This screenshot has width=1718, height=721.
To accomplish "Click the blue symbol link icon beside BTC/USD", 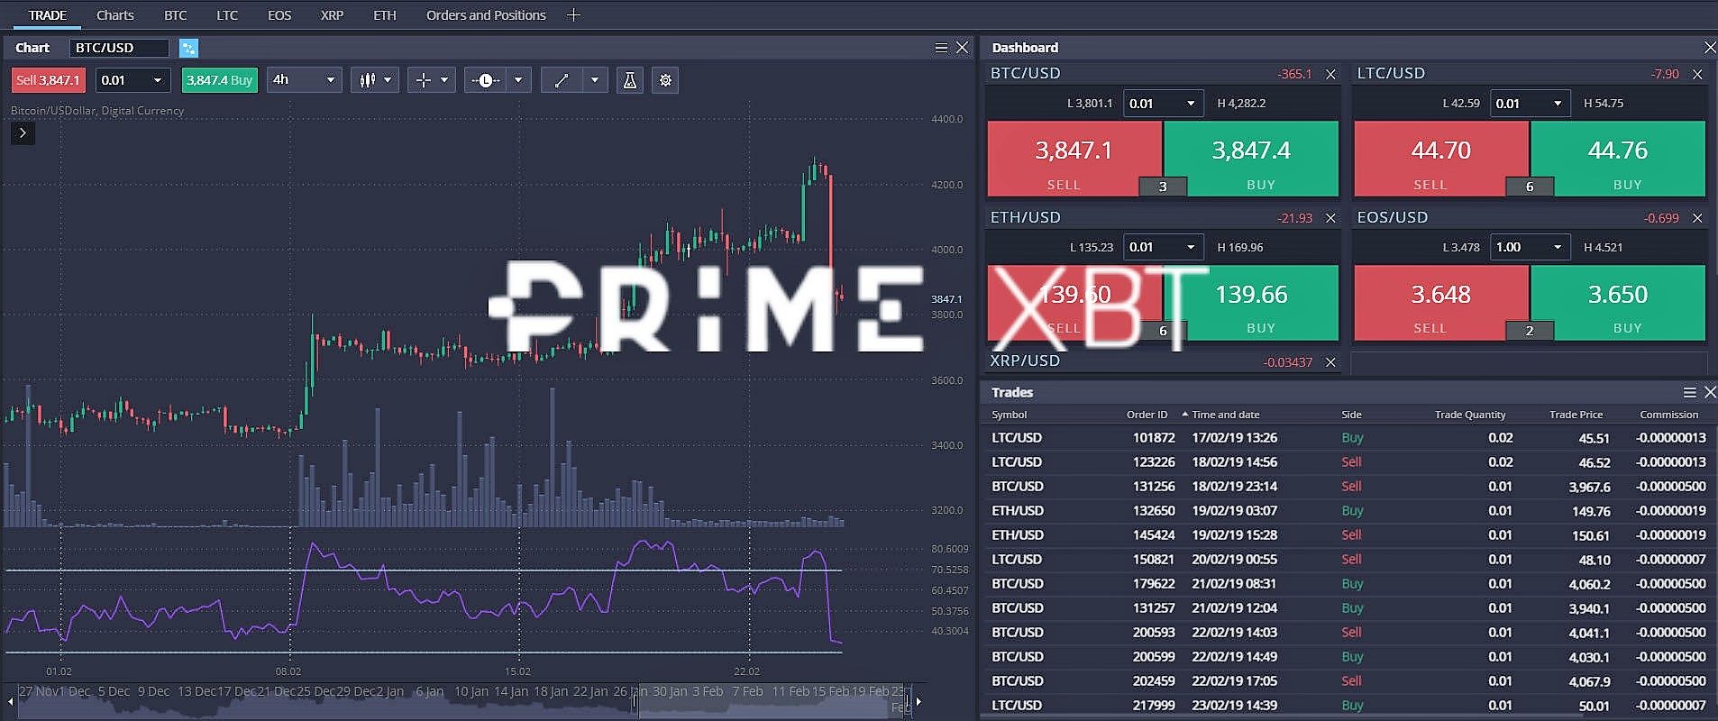I will (x=188, y=48).
